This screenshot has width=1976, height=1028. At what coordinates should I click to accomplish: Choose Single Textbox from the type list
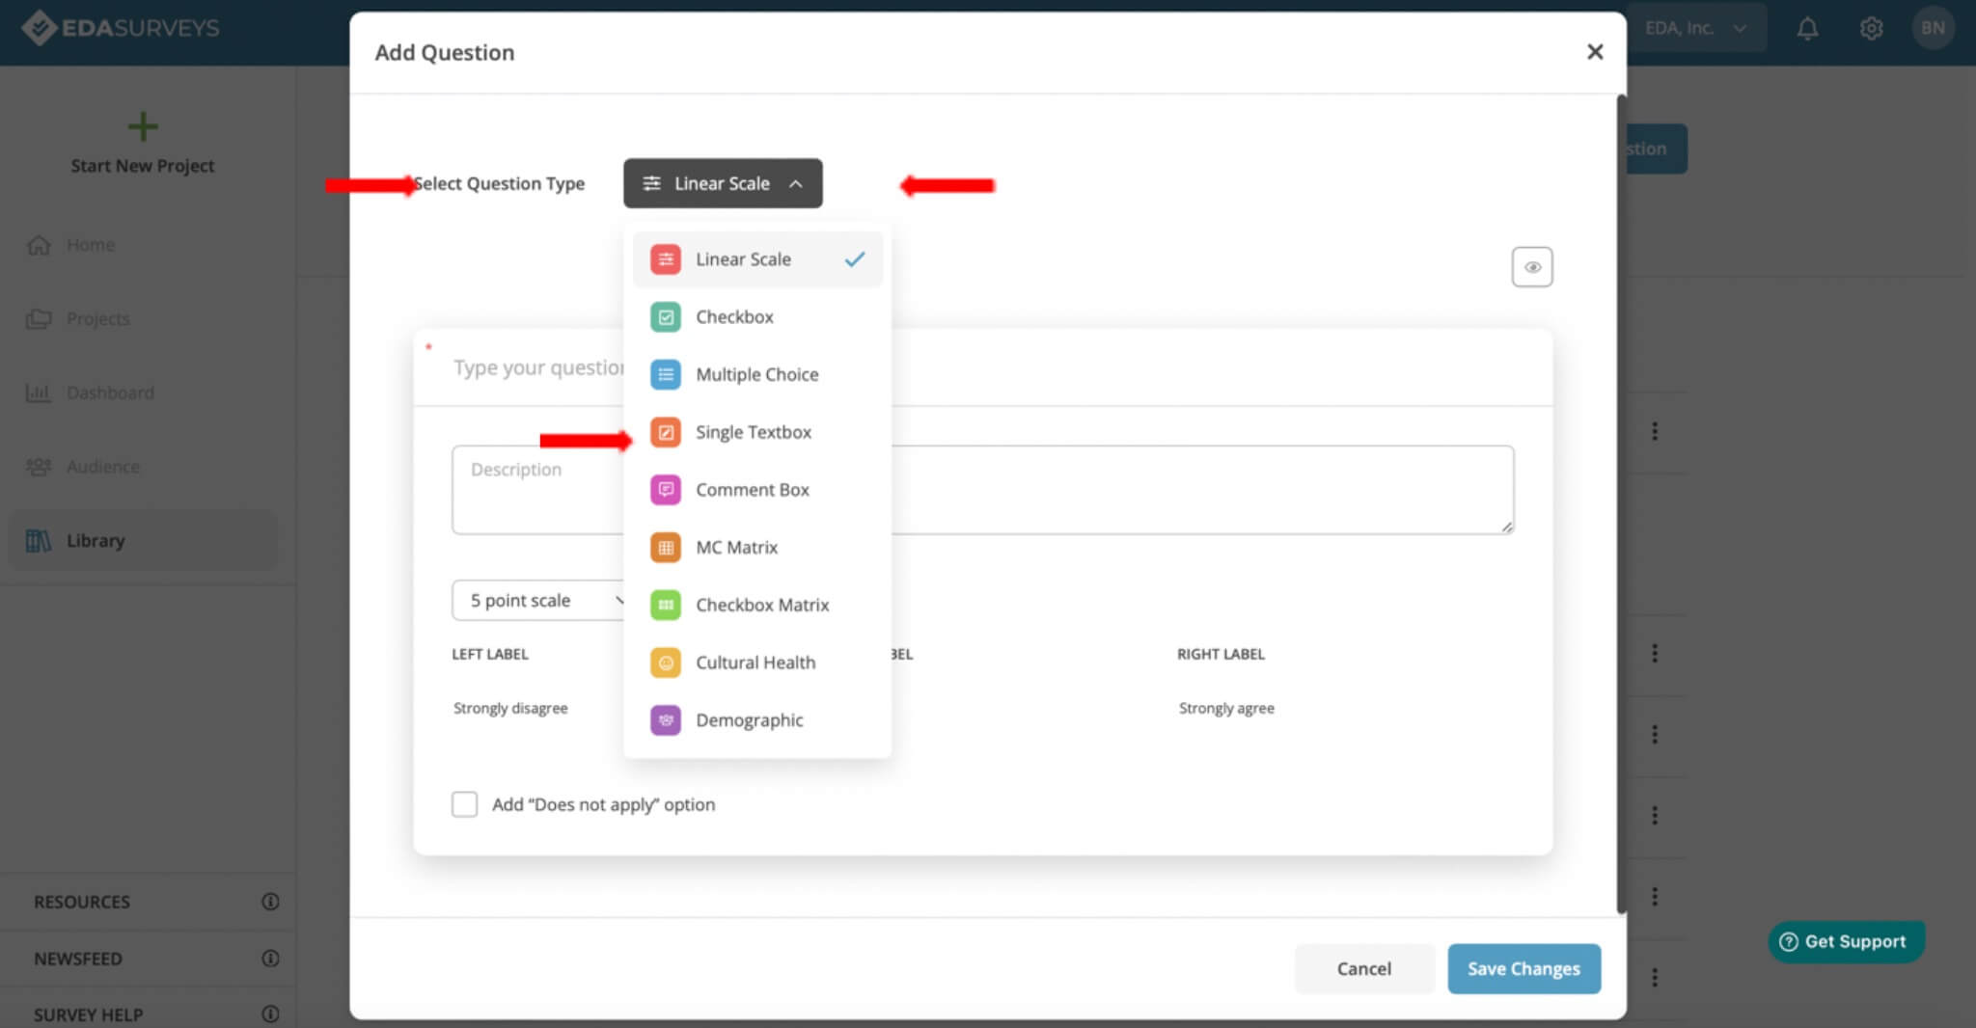click(757, 432)
